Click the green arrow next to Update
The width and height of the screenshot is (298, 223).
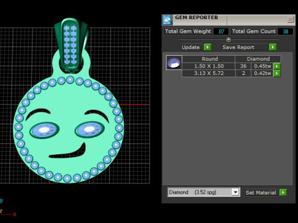coord(207,47)
